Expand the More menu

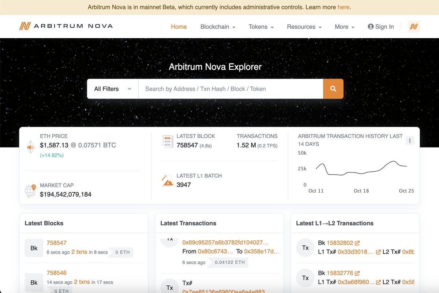[345, 27]
